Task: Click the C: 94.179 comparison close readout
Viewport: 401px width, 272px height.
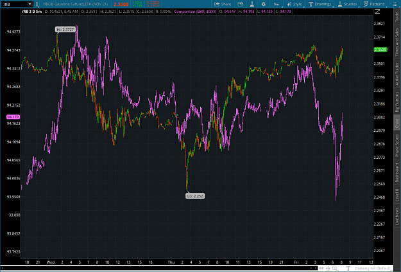Action: tap(283, 12)
